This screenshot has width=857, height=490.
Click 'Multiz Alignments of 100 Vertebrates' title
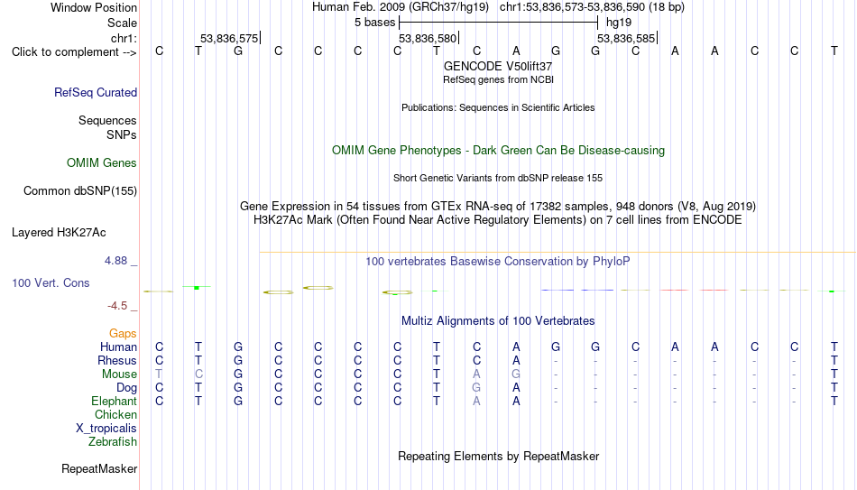(498, 321)
